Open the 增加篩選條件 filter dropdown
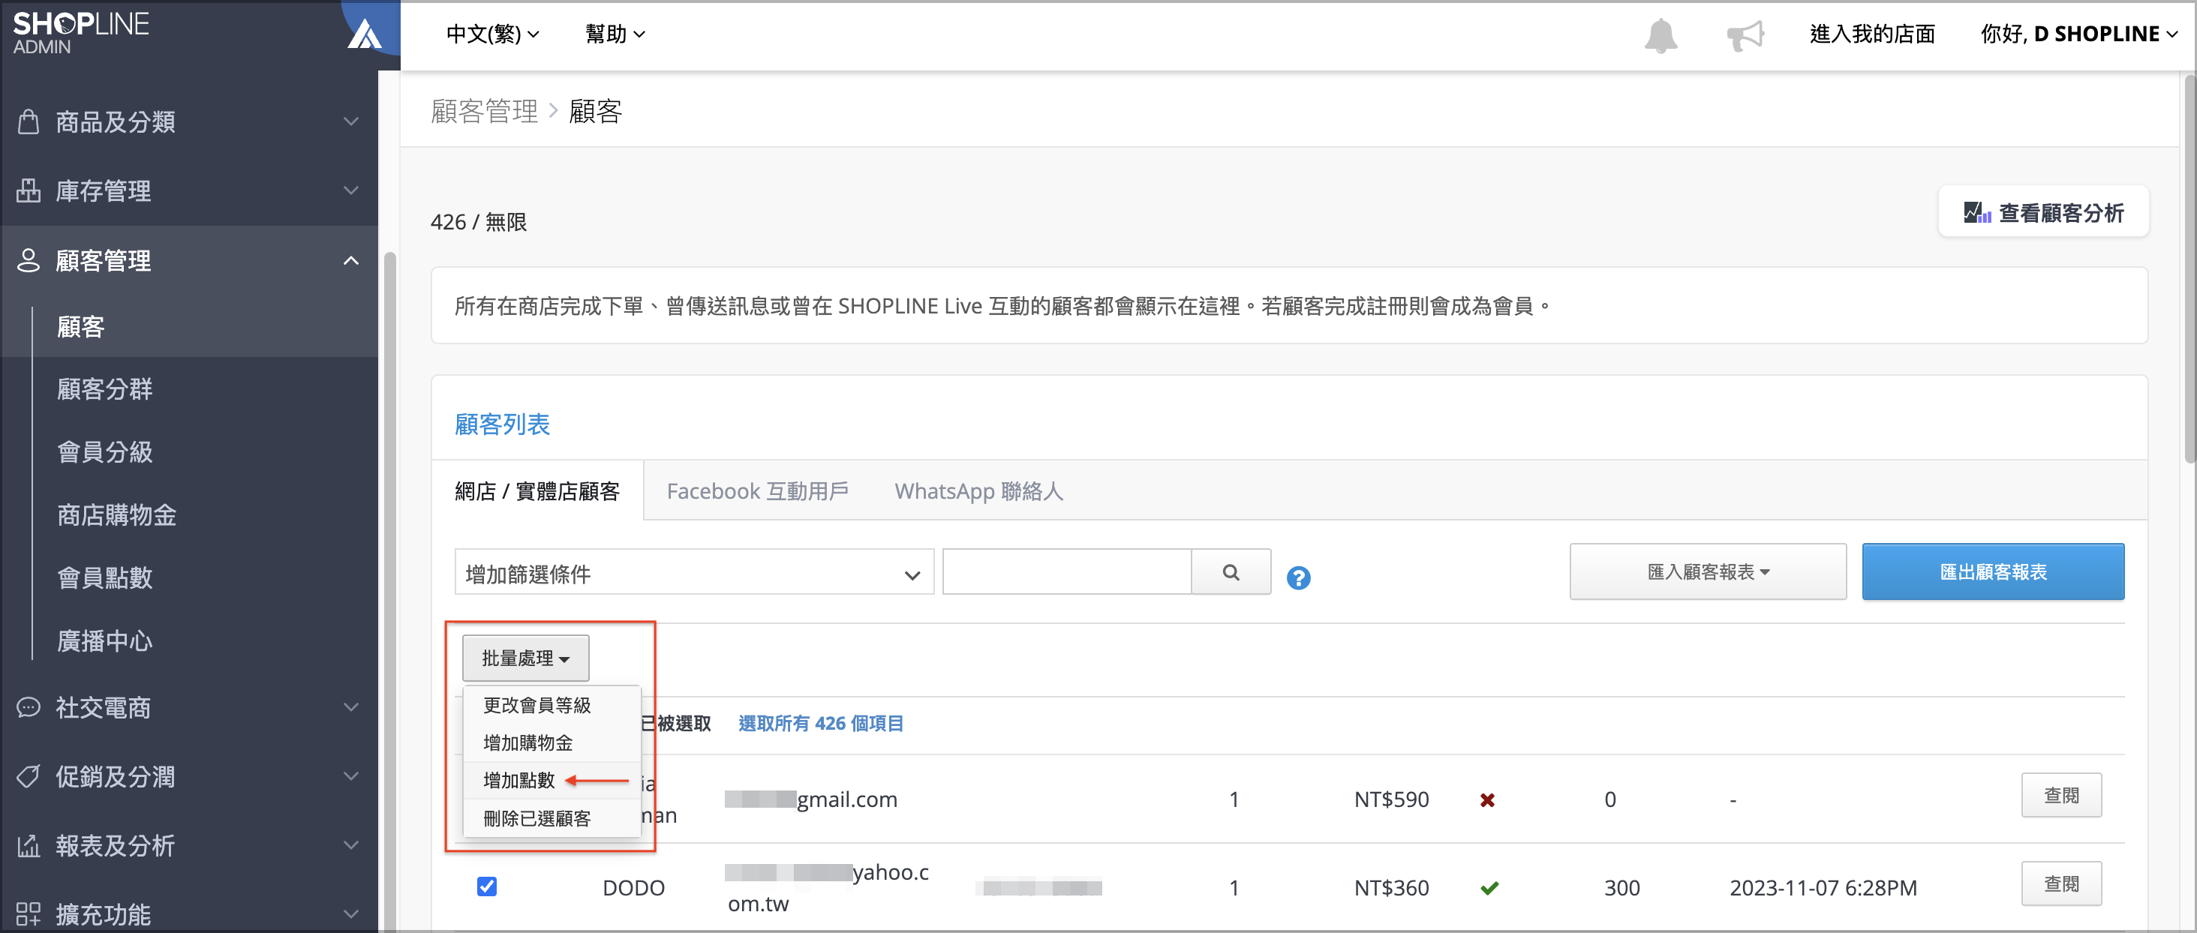Image resolution: width=2197 pixels, height=933 pixels. 694,572
